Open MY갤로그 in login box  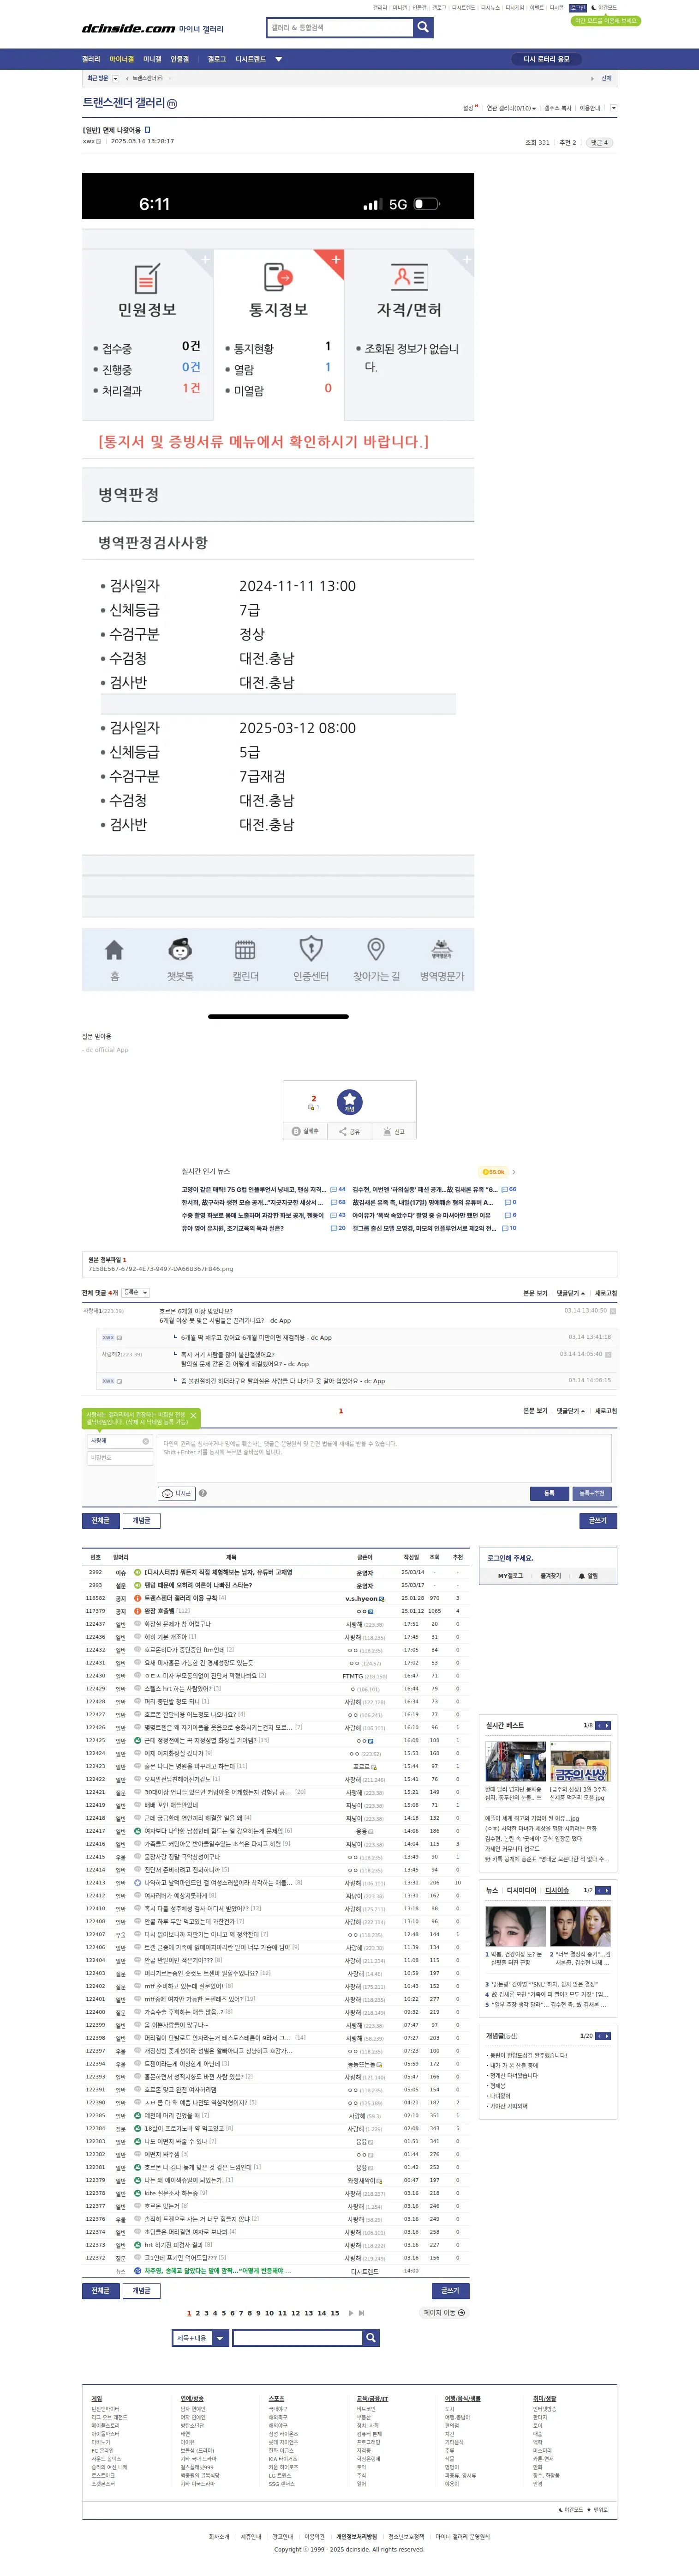click(x=510, y=1575)
